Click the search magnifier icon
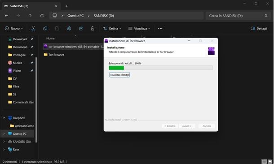The width and height of the screenshot is (274, 164). [266, 16]
